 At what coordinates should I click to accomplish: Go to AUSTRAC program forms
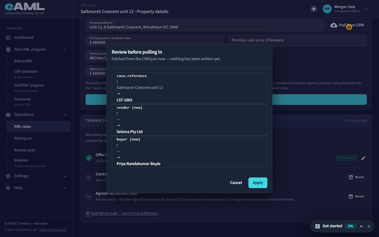click(38, 88)
